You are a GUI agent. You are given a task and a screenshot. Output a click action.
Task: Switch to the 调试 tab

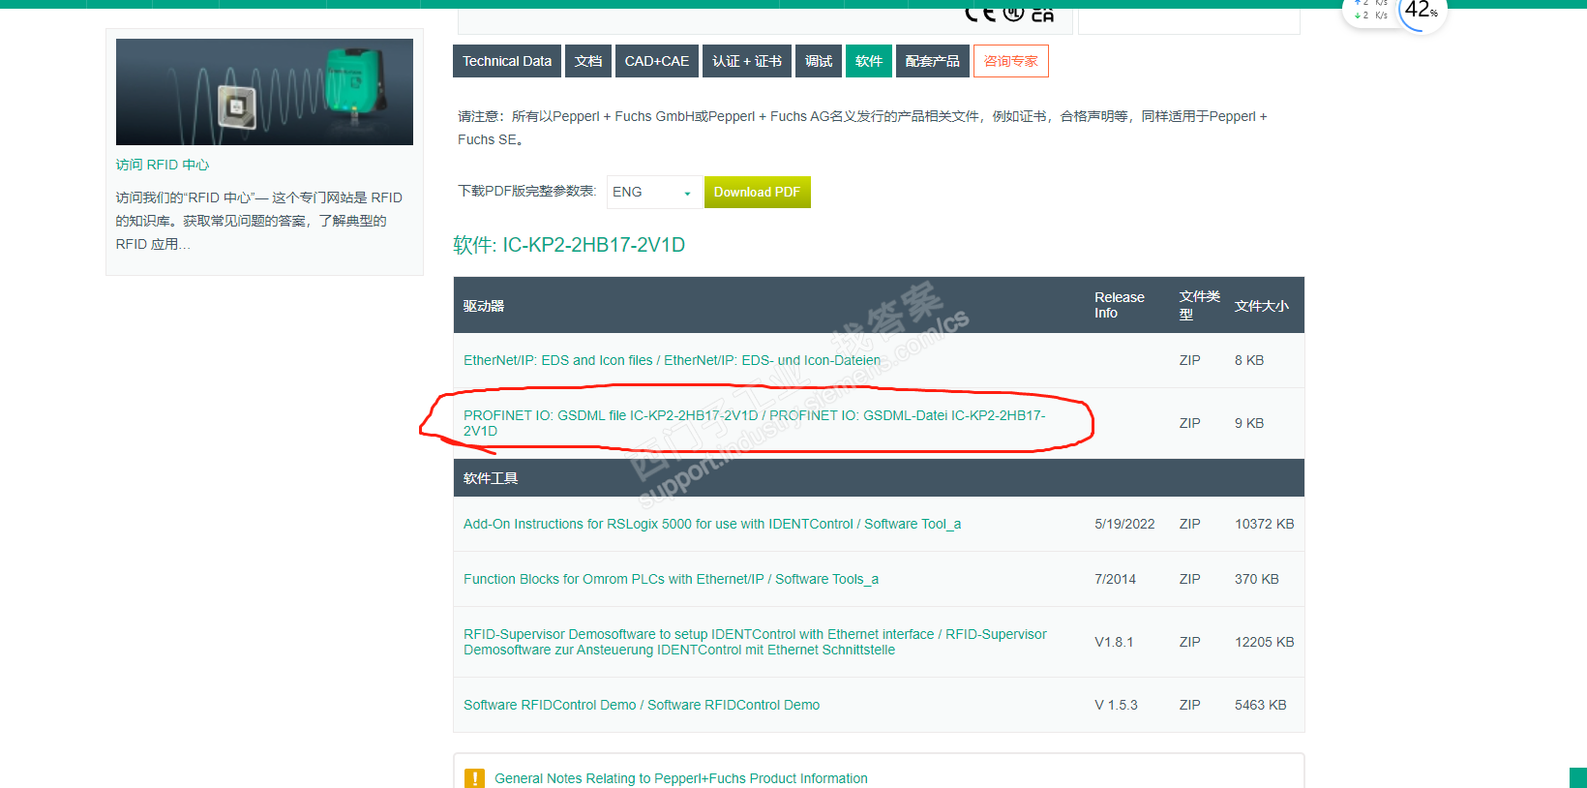pyautogui.click(x=819, y=61)
